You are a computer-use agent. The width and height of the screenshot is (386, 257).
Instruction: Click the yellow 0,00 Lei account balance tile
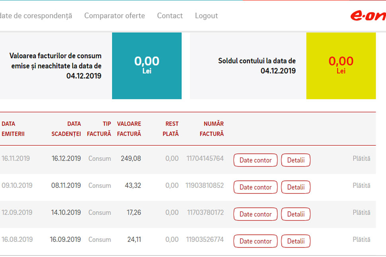[341, 66]
